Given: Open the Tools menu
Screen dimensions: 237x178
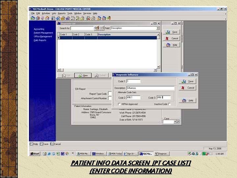Looking at the screenshot, I should (x=70, y=13).
